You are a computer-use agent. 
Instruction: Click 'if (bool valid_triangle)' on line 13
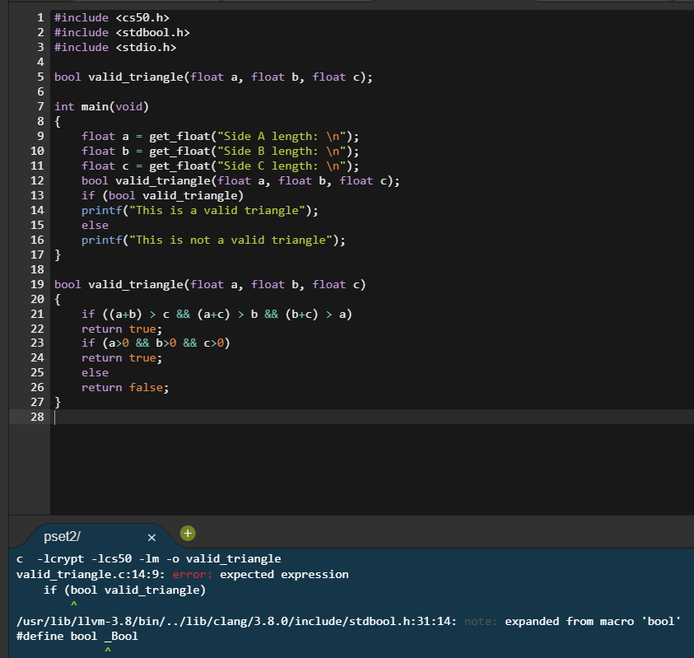point(162,195)
